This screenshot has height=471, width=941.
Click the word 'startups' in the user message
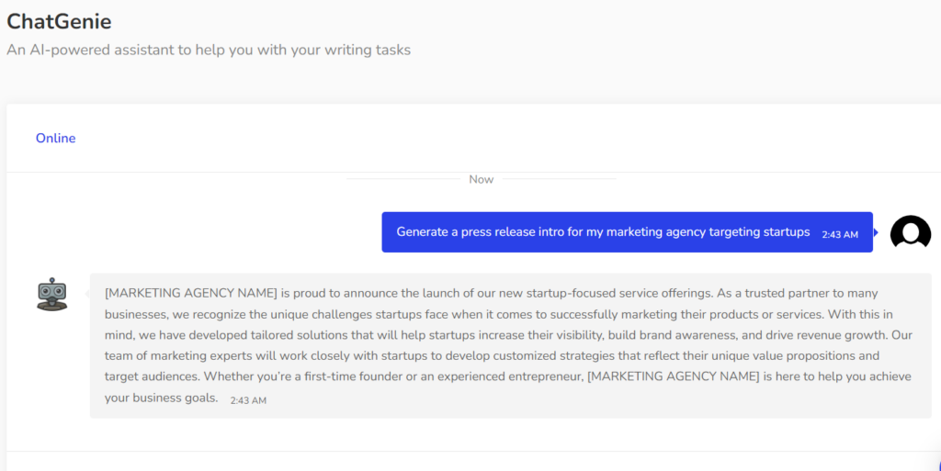tap(782, 232)
